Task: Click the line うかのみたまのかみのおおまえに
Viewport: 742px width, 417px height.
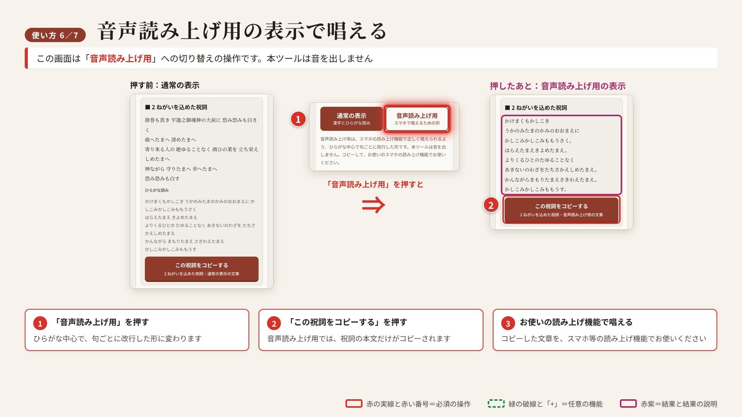Action: tap(542, 131)
